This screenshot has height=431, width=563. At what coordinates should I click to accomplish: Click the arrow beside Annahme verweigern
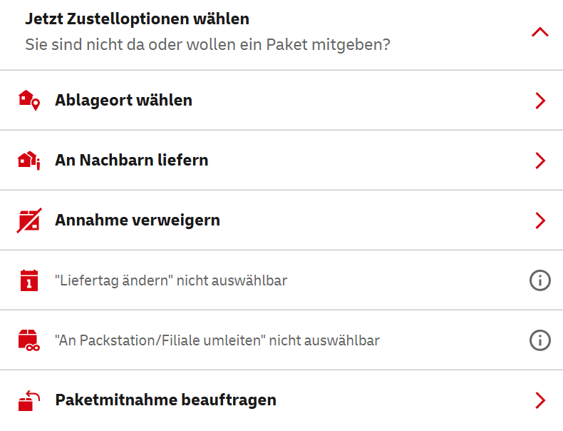pos(540,220)
